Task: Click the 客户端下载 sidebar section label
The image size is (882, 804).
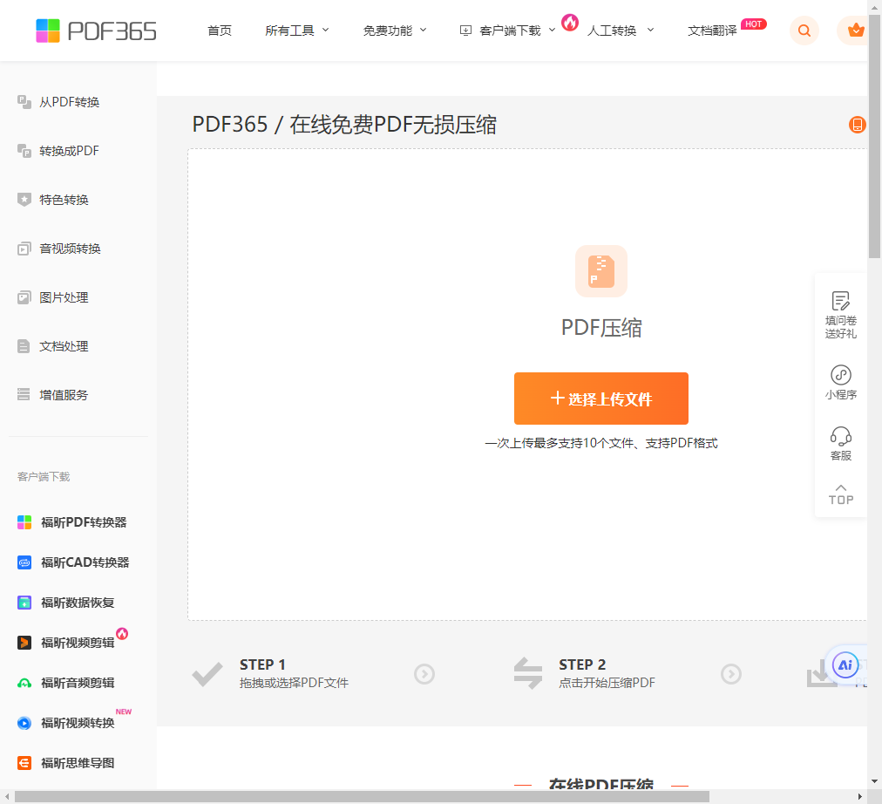Action: 44,476
